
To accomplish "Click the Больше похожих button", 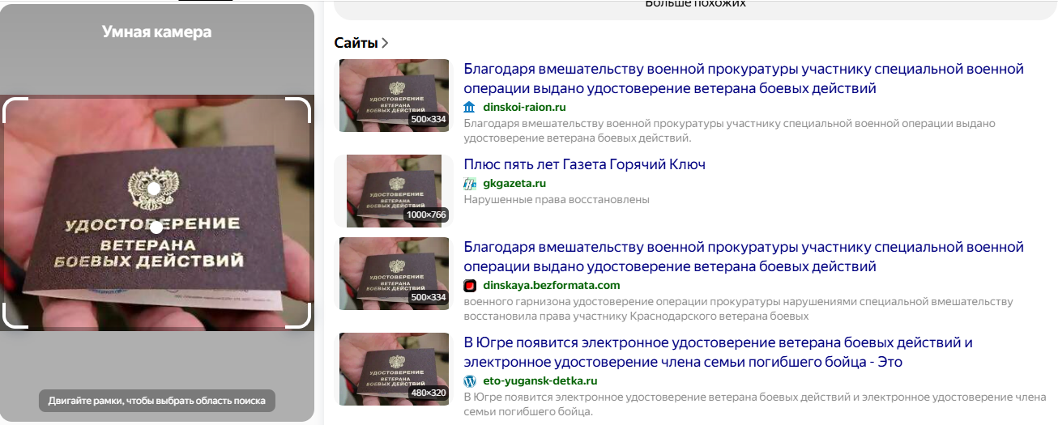I will [695, 5].
